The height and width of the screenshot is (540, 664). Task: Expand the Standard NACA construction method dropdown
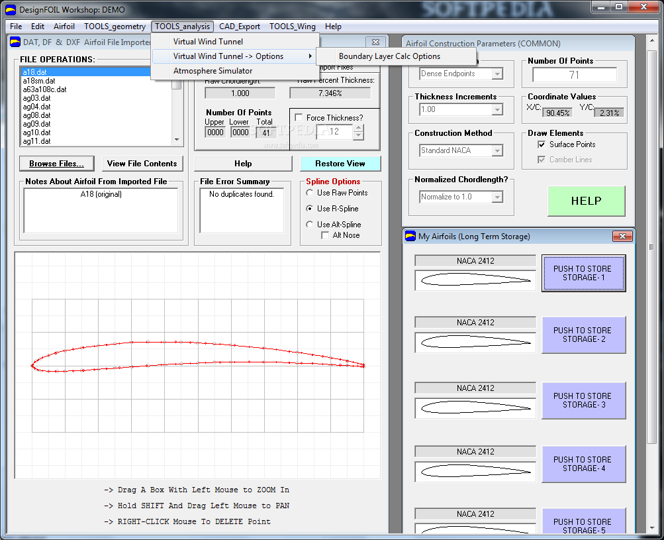pyautogui.click(x=498, y=150)
